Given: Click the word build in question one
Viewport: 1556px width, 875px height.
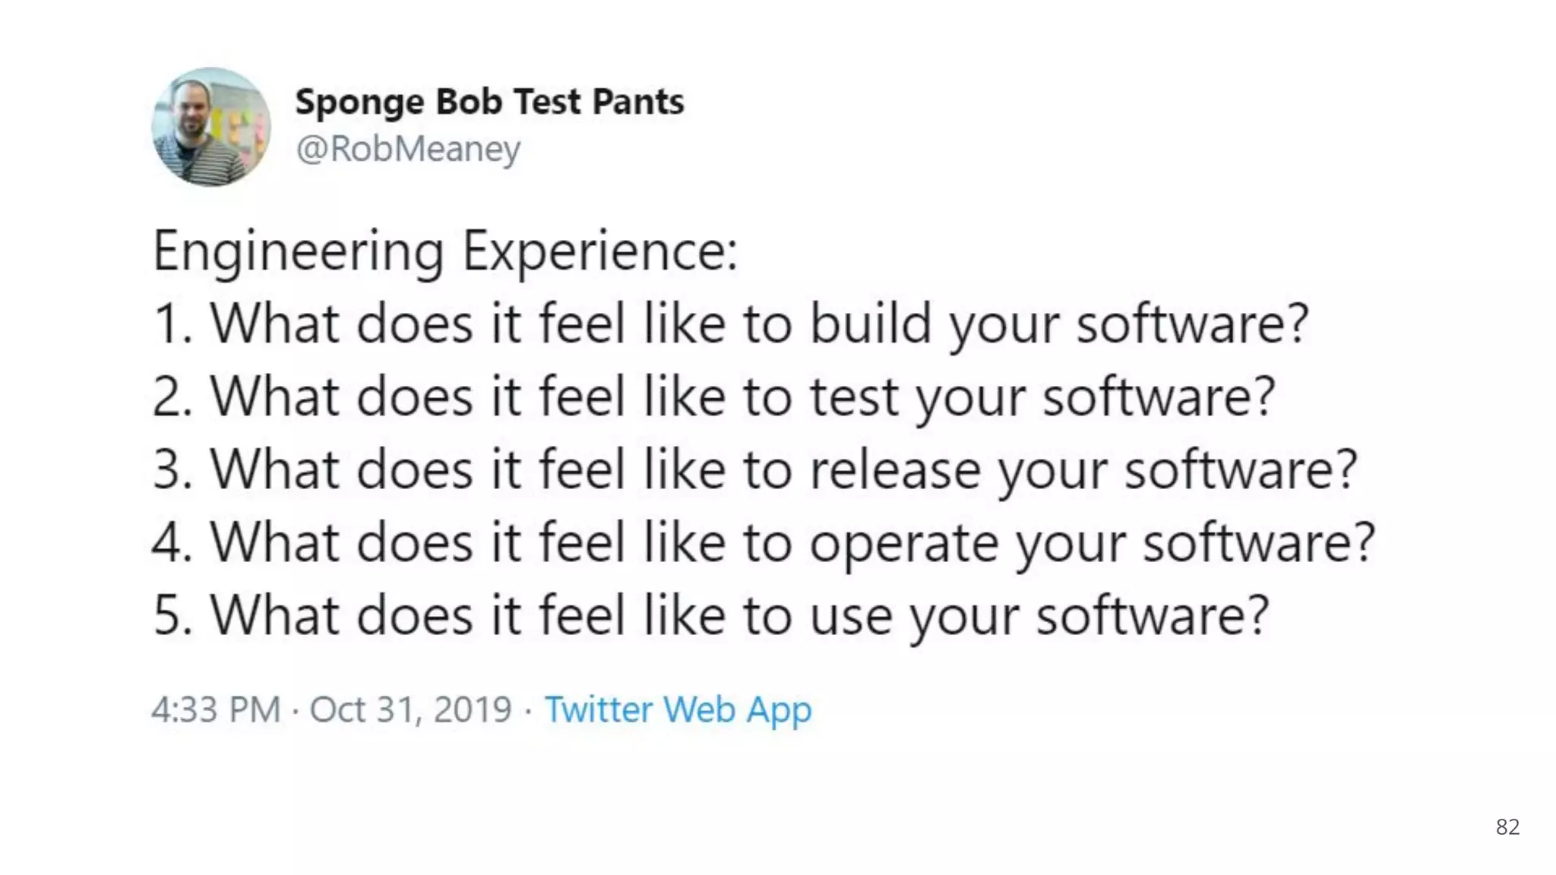Looking at the screenshot, I should point(870,324).
